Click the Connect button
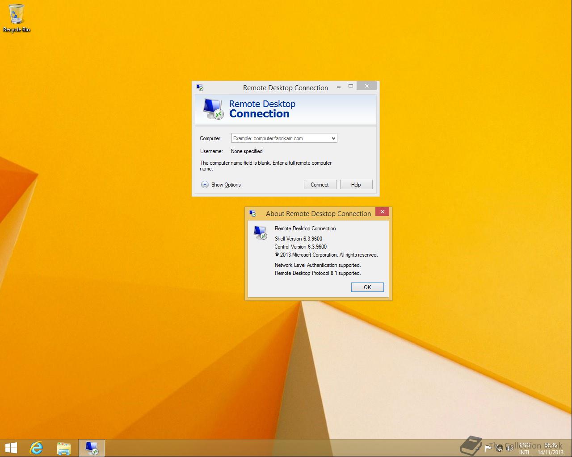 320,185
